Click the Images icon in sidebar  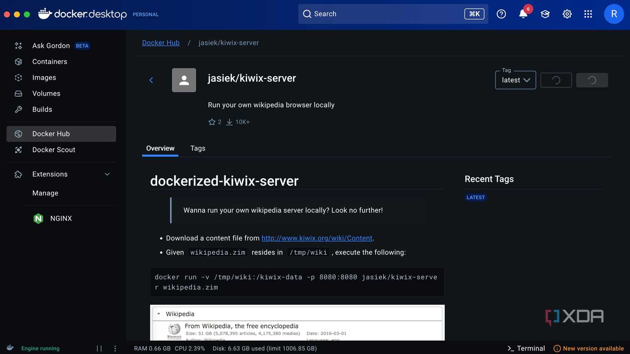click(x=18, y=78)
